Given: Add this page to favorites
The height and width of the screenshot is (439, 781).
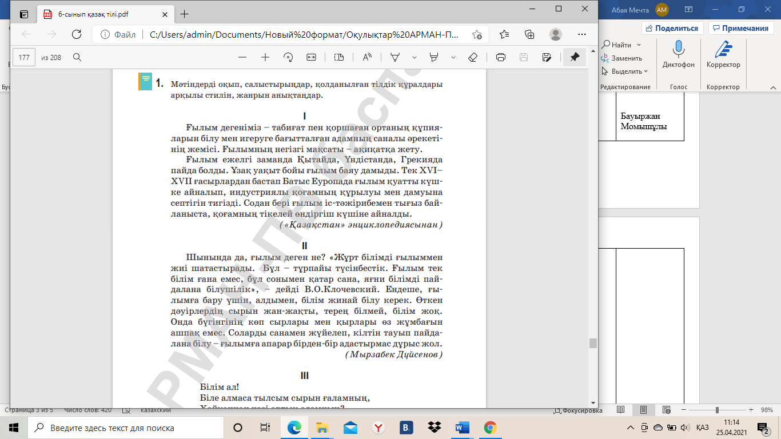Looking at the screenshot, I should 477,34.
